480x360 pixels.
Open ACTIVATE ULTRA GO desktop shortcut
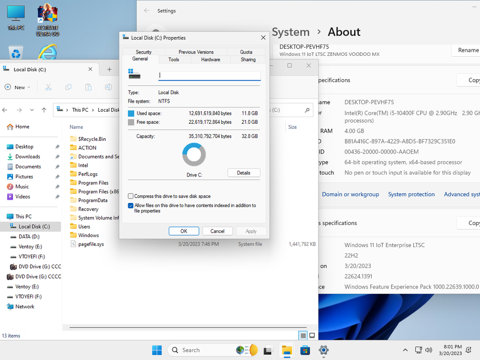47,20
